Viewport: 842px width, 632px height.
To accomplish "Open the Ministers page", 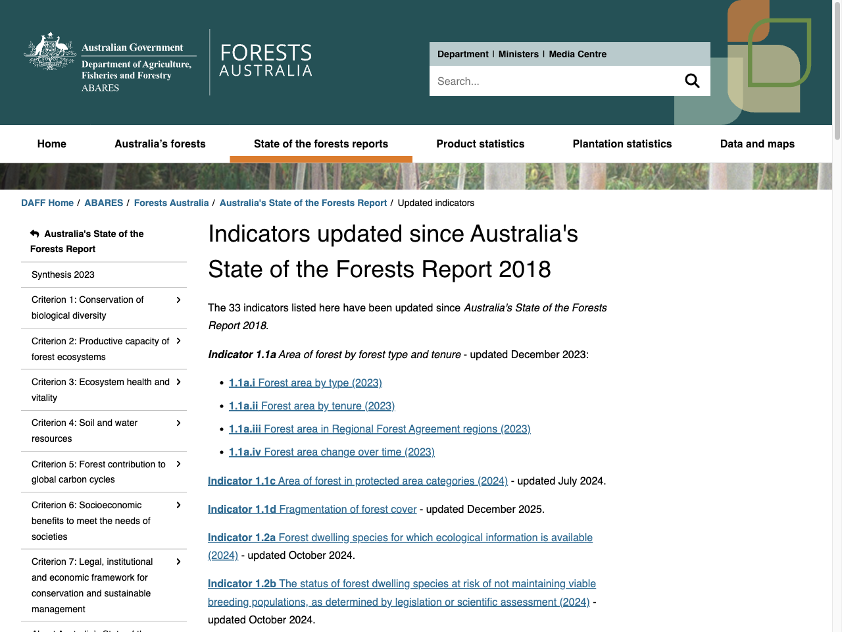I will click(x=518, y=54).
